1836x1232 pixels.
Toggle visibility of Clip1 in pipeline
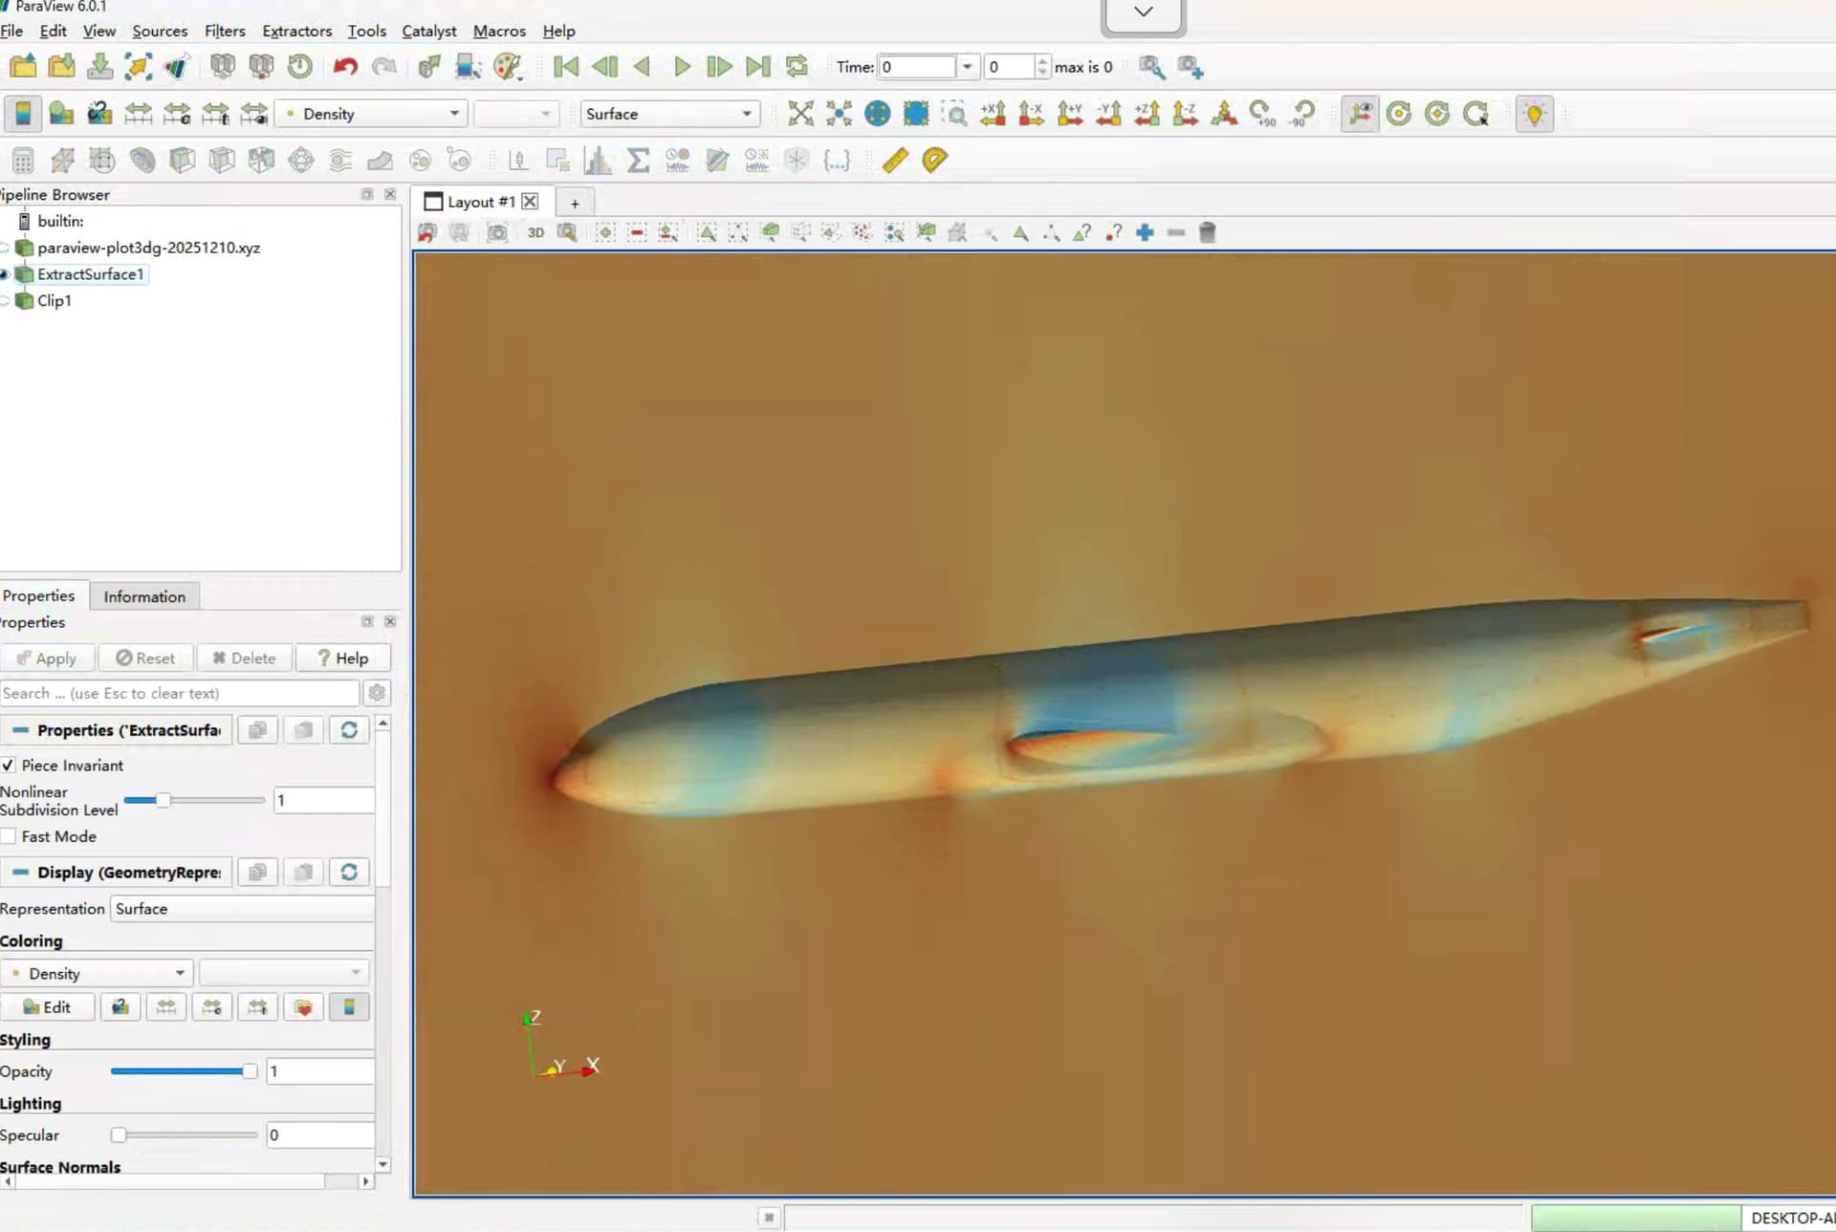[x=5, y=301]
